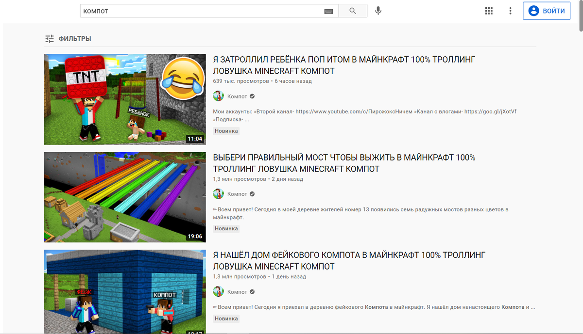Image resolution: width=583 pixels, height=334 pixels.
Task: Open video title Я ЗАТРОЛЛИЛ РЕБЁНКА ПОП ИТОМ
Action: coord(344,65)
